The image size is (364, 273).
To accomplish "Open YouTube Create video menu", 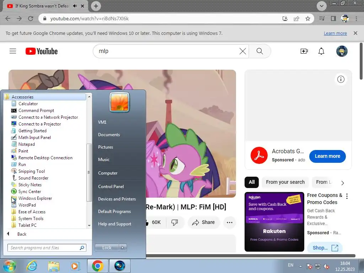I will (304, 51).
